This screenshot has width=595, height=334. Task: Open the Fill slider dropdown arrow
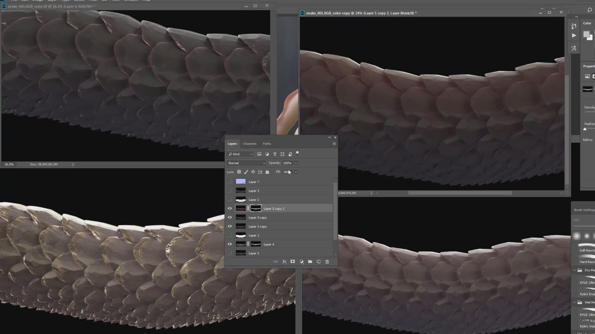coord(296,172)
